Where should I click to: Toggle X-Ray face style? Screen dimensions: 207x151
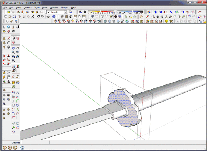pos(92,16)
